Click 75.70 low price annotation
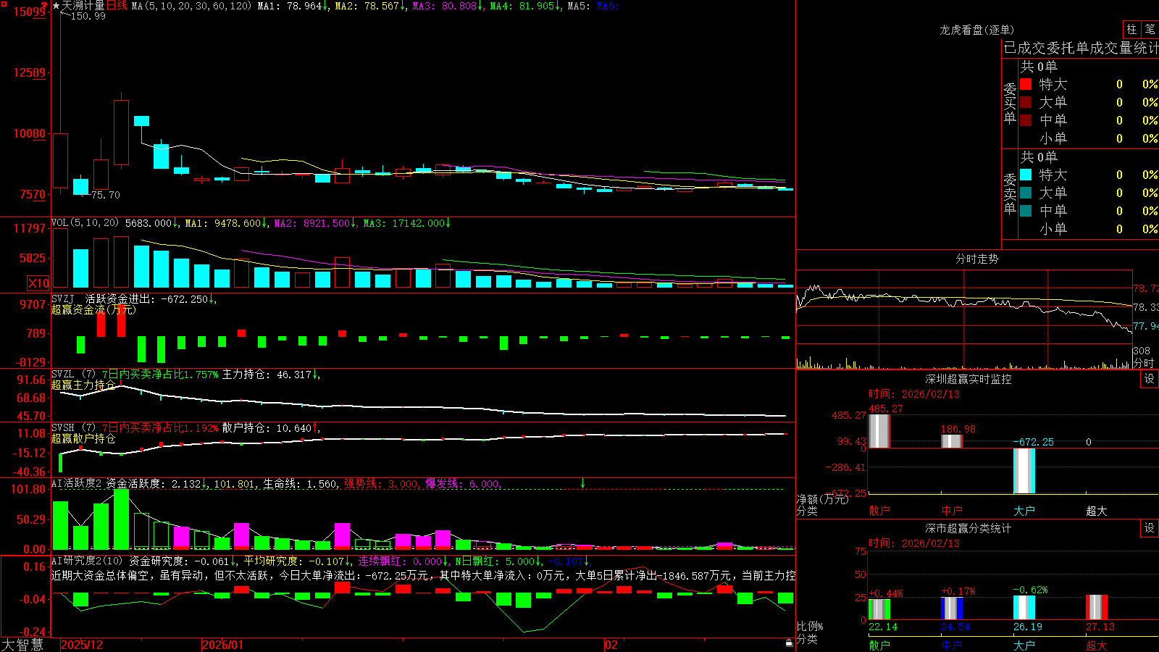The width and height of the screenshot is (1159, 652). pyautogui.click(x=105, y=195)
